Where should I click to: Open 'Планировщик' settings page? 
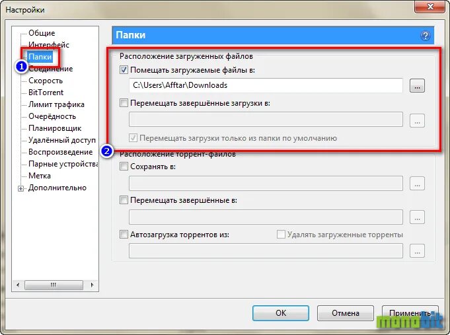pos(55,128)
